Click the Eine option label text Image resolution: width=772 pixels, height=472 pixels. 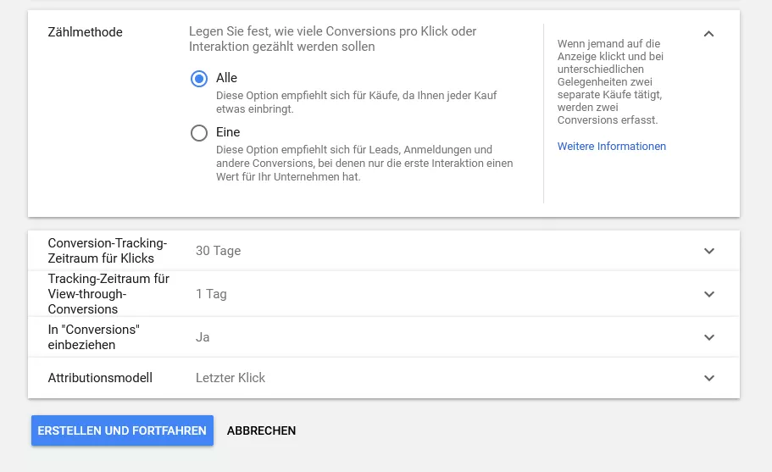(x=228, y=132)
